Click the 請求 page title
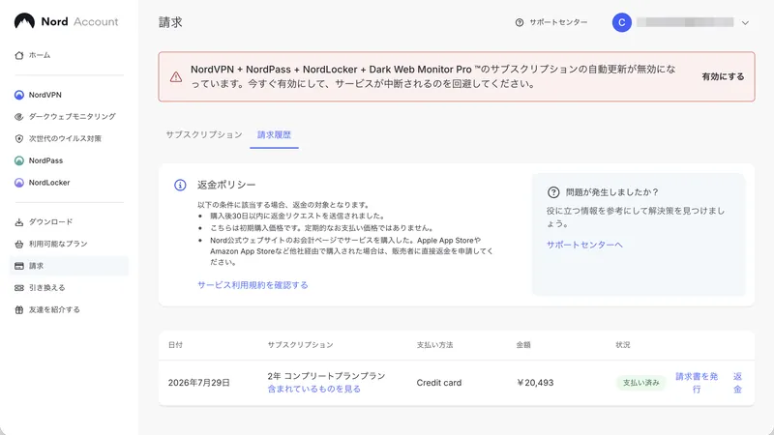The height and width of the screenshot is (435, 774). [x=170, y=22]
